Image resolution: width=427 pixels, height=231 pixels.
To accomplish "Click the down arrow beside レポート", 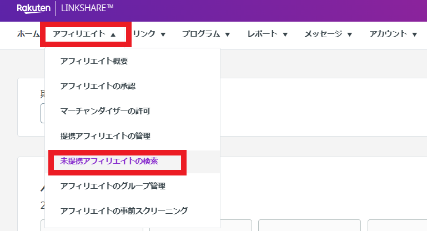I will [x=285, y=35].
